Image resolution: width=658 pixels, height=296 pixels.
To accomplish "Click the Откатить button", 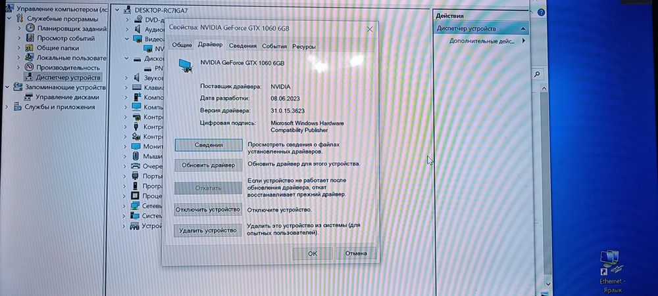I will [x=208, y=188].
